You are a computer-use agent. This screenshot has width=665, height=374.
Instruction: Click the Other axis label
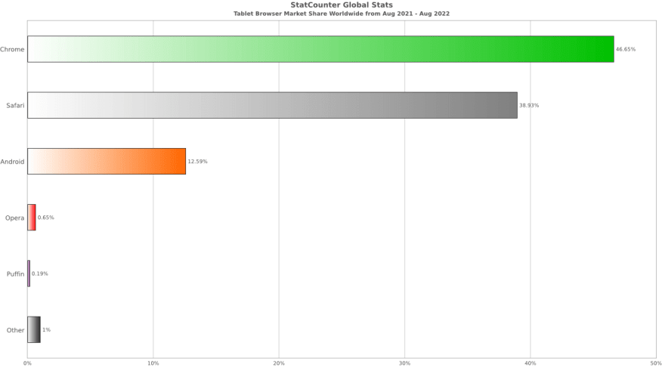tap(15, 330)
